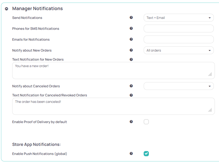Click help icon beside Phones for SMS Notifications
The image size is (219, 164).
[131, 28]
